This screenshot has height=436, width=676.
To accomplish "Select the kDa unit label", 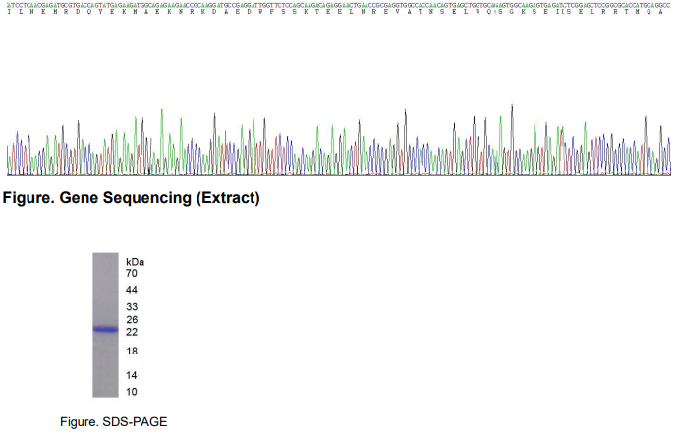I will coord(136,262).
